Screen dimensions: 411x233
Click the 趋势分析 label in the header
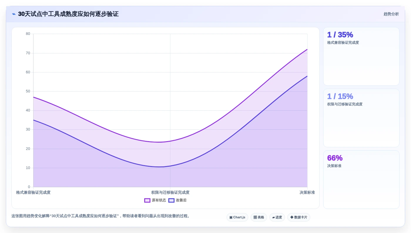[x=391, y=14]
